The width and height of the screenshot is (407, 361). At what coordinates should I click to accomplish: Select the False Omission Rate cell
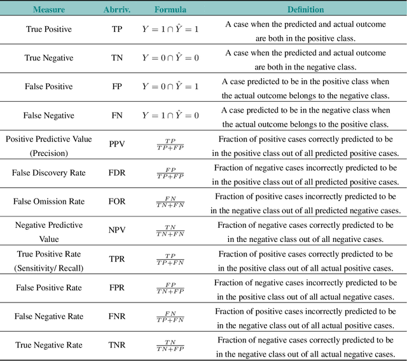[49, 201]
